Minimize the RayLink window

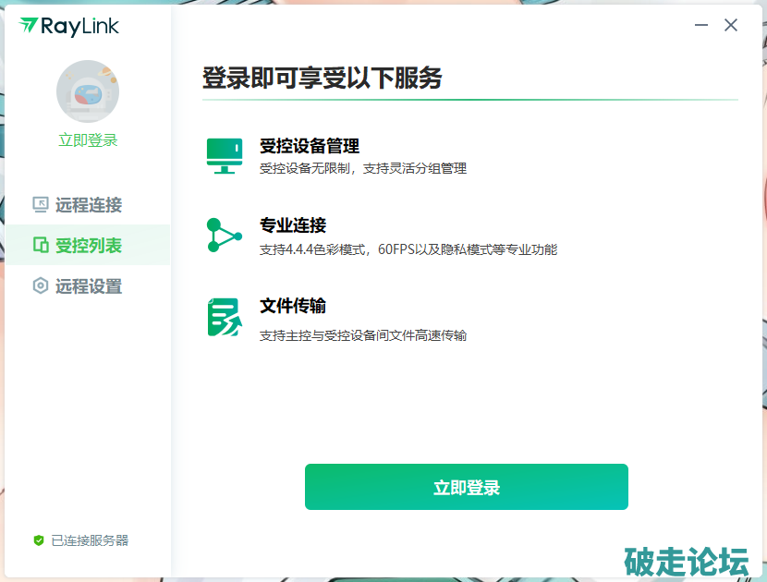pos(701,26)
